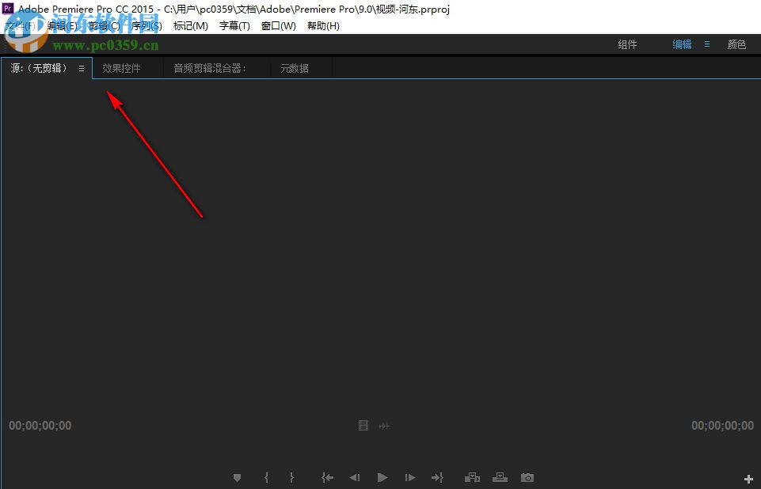Set a Mark In point
This screenshot has width=761, height=489.
[266, 477]
